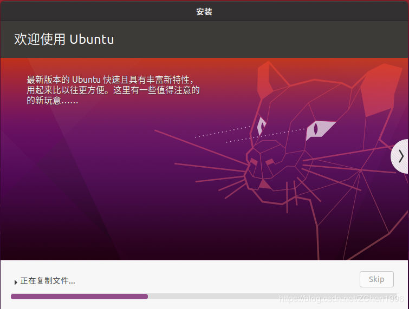Advance to the next slideshow slide arrow
The height and width of the screenshot is (309, 409).
[400, 156]
